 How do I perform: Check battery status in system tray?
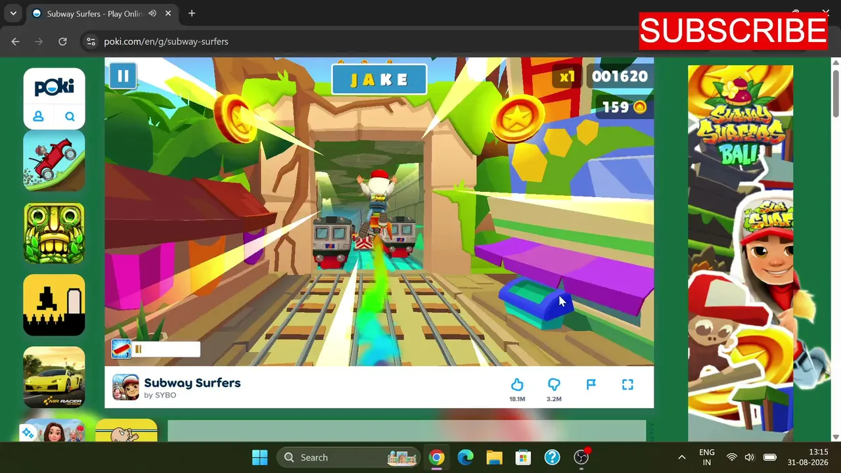770,457
